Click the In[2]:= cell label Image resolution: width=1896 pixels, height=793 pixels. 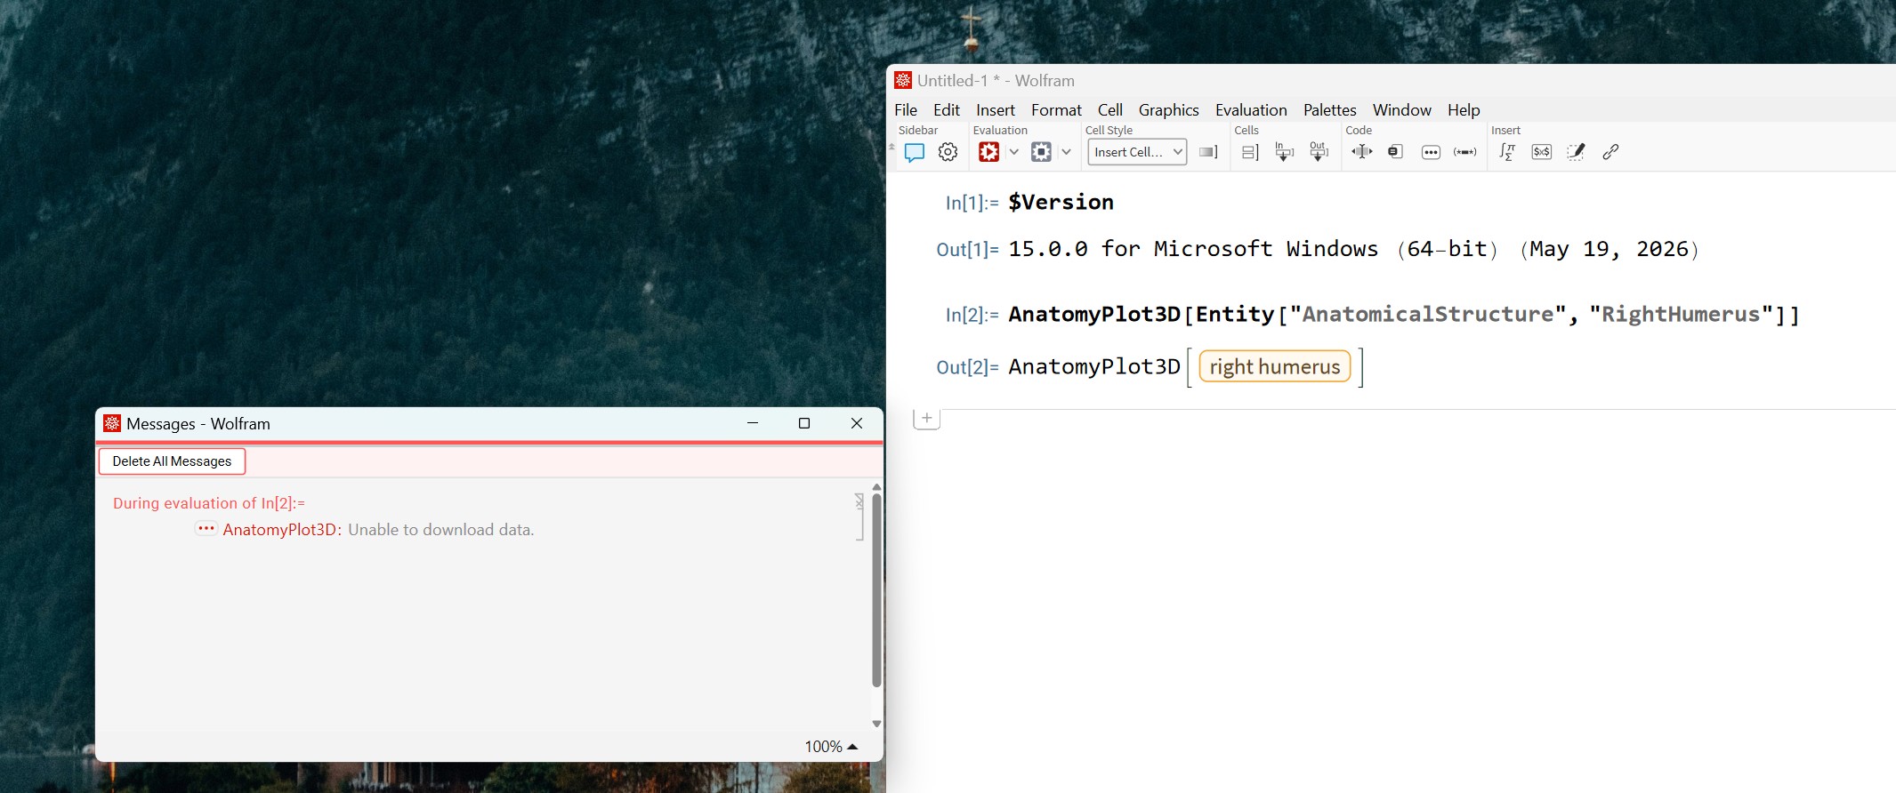972,315
